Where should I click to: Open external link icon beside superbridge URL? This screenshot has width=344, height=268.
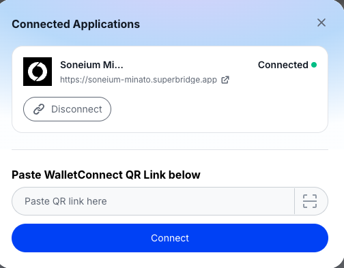tap(225, 80)
